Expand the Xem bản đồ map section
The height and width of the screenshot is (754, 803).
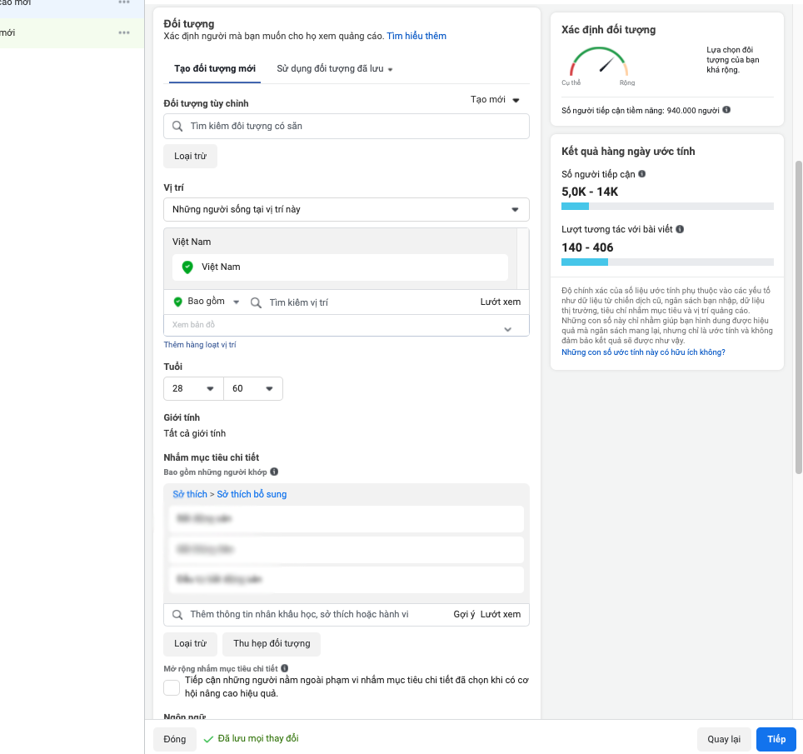(x=507, y=326)
